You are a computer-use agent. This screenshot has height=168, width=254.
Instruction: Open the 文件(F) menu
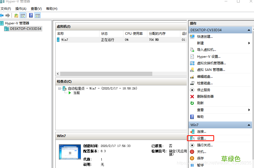6,8
